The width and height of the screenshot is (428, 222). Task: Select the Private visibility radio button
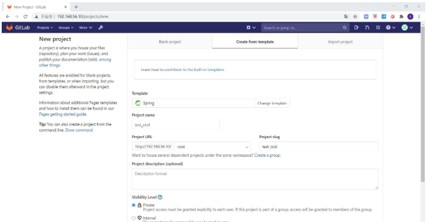coord(134,205)
